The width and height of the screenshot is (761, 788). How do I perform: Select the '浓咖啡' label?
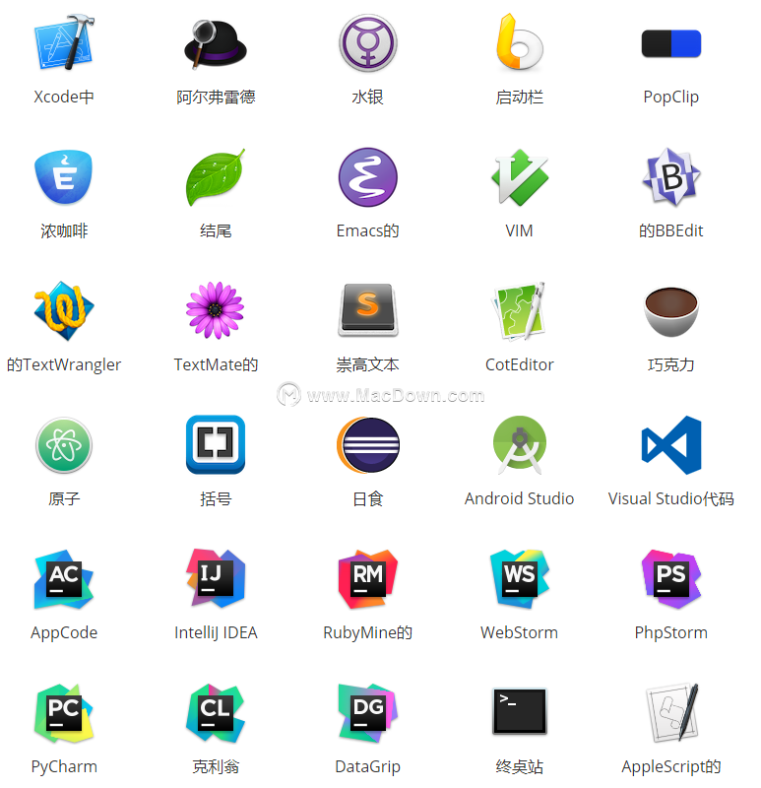[64, 230]
